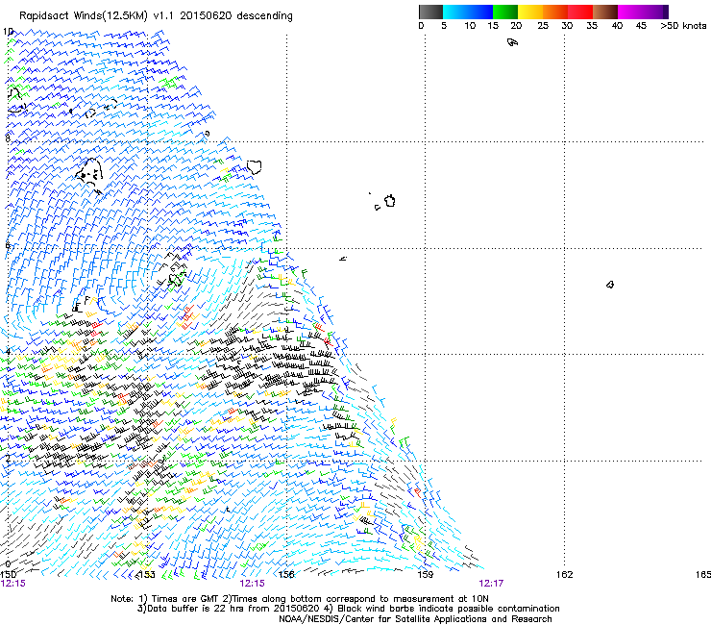Click the 'Data buffer is 22 hrs' note

348,609
